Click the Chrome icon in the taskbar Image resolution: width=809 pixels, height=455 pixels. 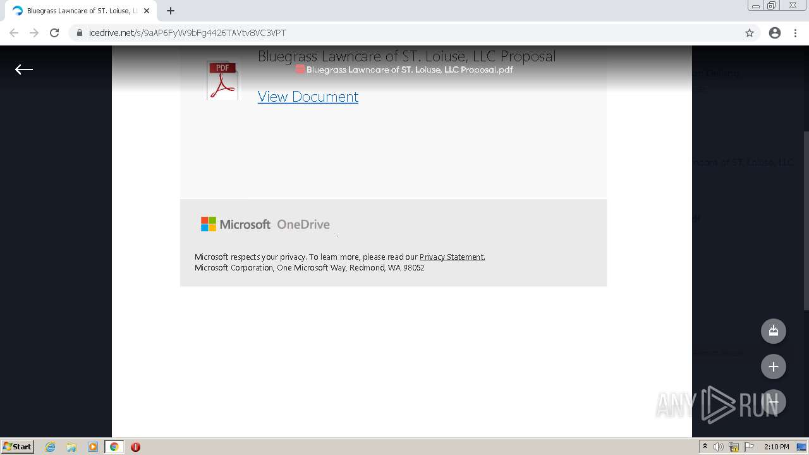click(x=114, y=447)
